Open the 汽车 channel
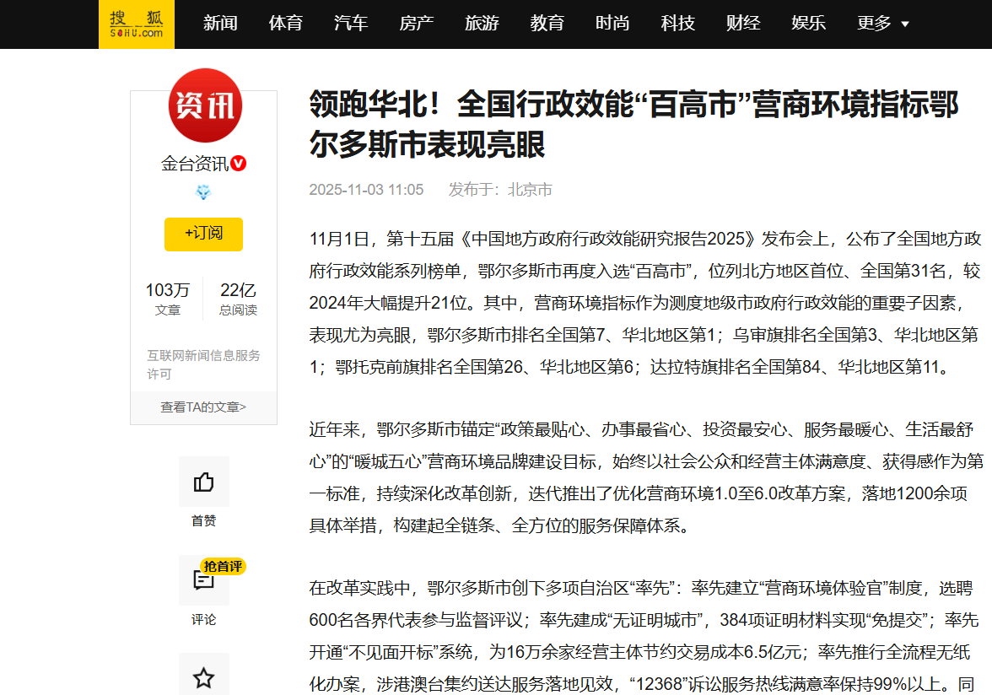Image resolution: width=992 pixels, height=695 pixels. click(351, 24)
